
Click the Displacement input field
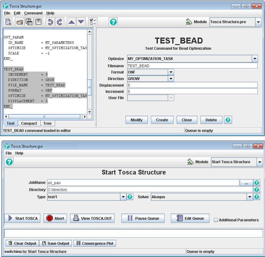click(192, 85)
